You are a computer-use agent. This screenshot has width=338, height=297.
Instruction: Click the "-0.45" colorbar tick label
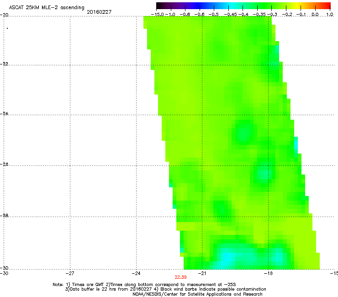pyautogui.click(x=231, y=15)
